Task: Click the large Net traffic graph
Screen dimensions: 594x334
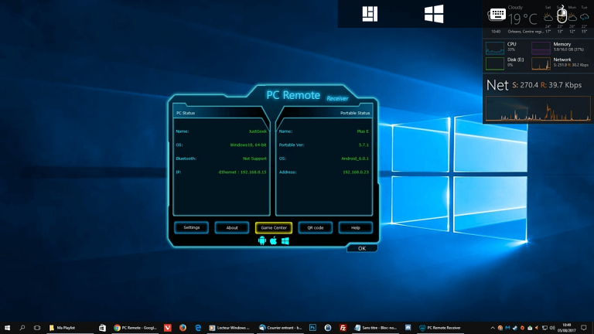Action: [538, 109]
